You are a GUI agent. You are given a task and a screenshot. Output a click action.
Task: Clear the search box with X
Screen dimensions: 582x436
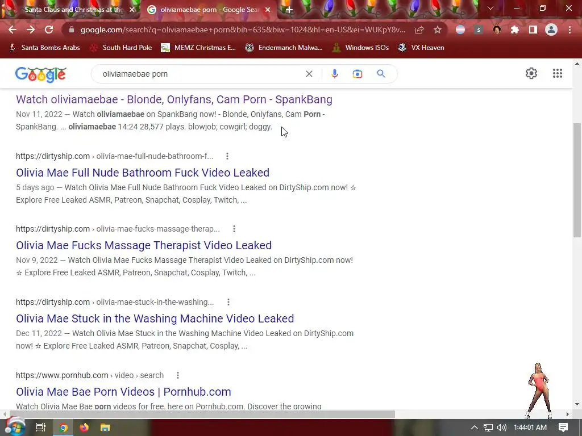pyautogui.click(x=309, y=74)
